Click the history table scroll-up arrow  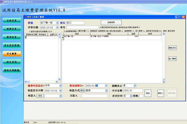click(x=60, y=34)
